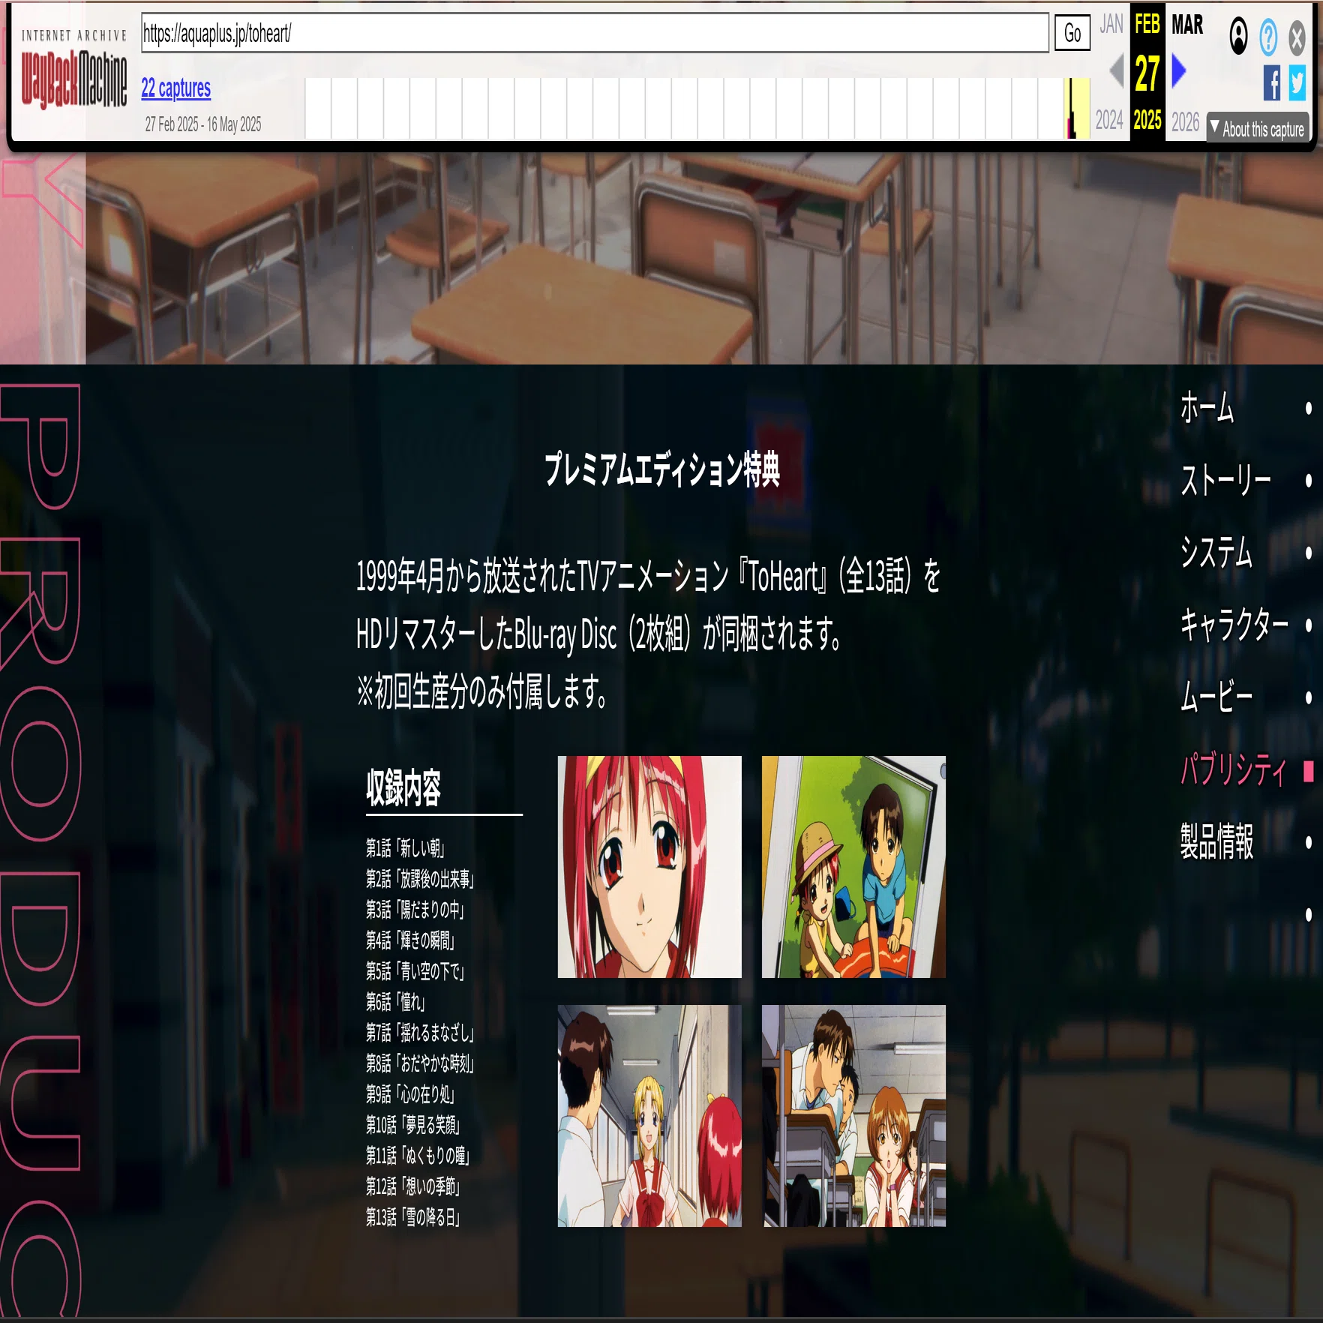Click the 27 Feb 2025 - 16 May 2025 range text

coord(203,124)
